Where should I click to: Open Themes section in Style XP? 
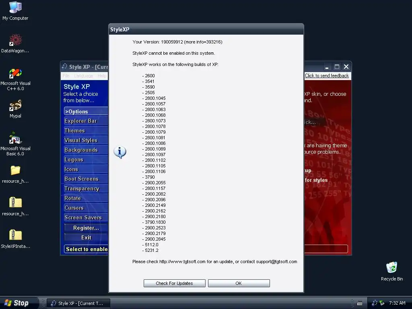tap(86, 131)
